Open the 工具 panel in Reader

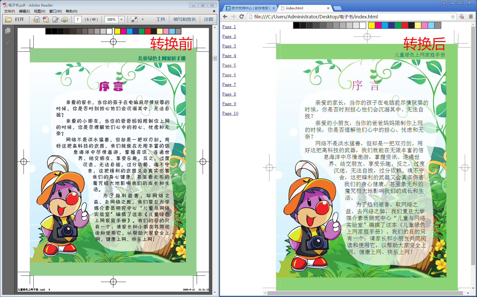[x=160, y=19]
